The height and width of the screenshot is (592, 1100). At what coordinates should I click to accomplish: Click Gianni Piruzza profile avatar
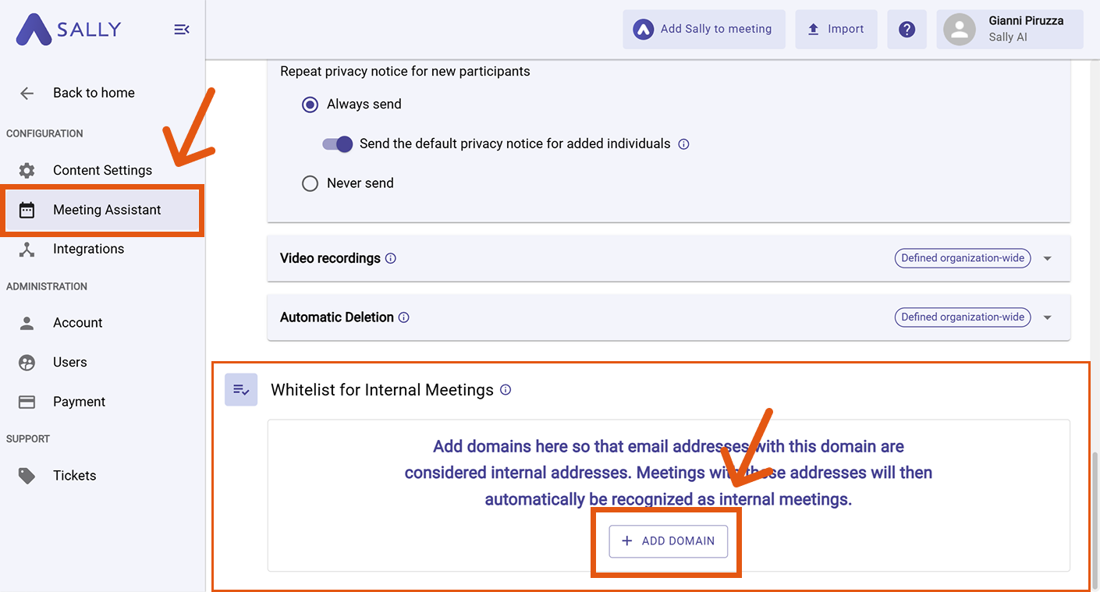960,30
